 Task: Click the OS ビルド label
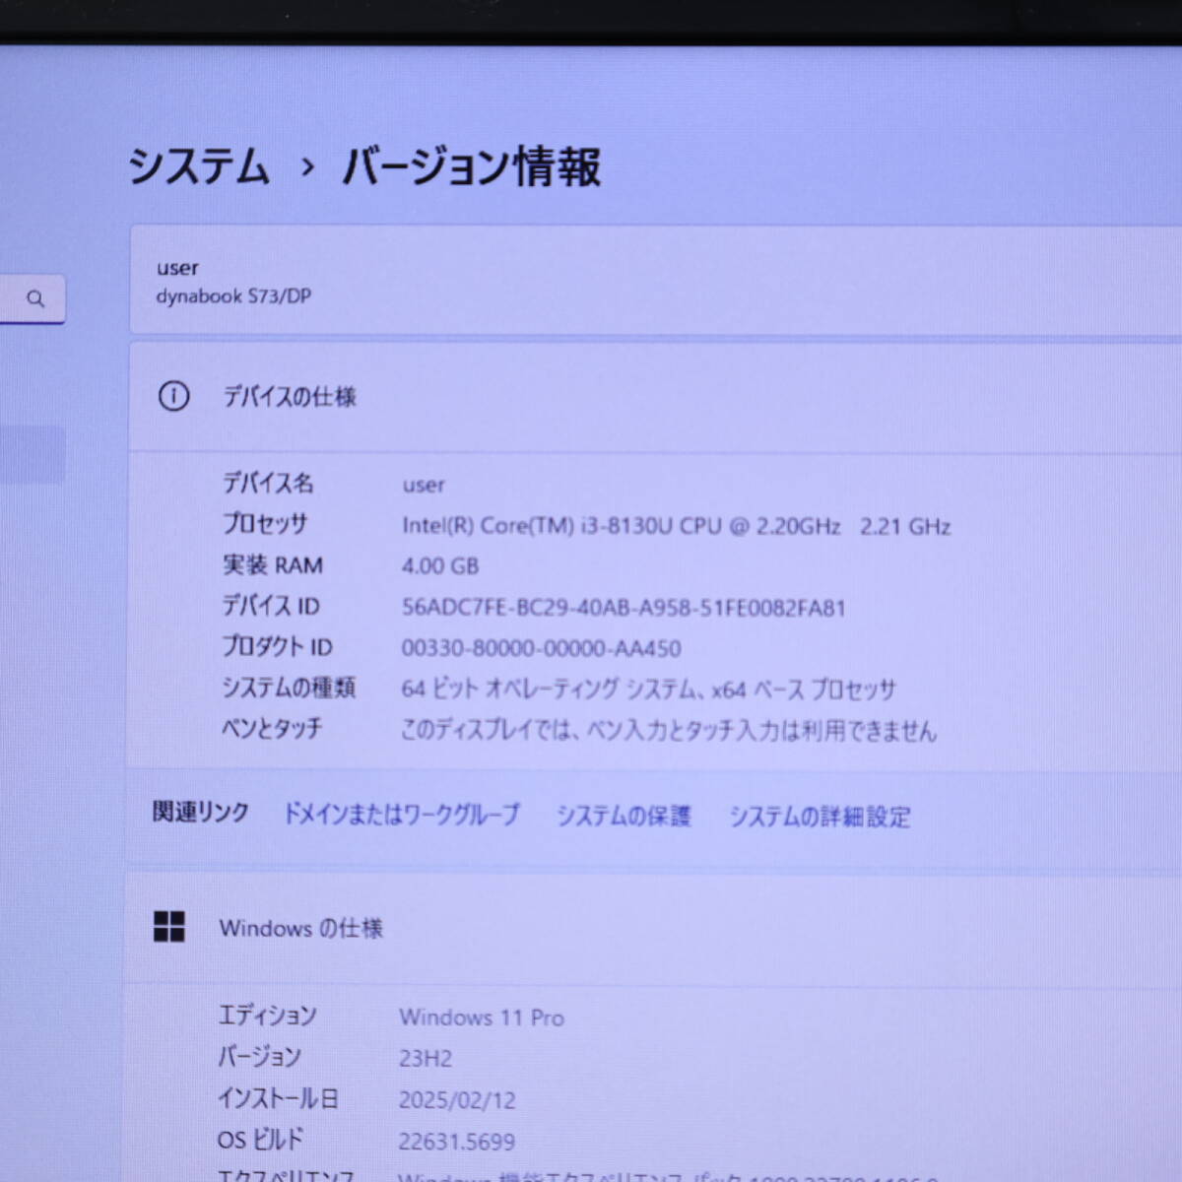260,1140
